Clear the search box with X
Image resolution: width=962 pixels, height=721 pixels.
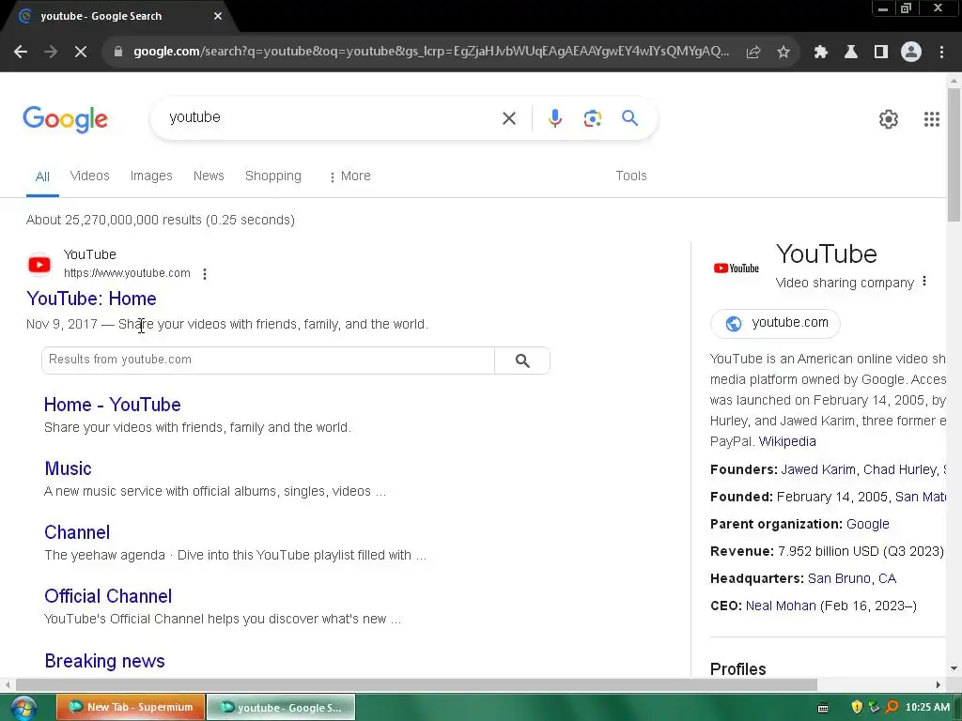509,118
